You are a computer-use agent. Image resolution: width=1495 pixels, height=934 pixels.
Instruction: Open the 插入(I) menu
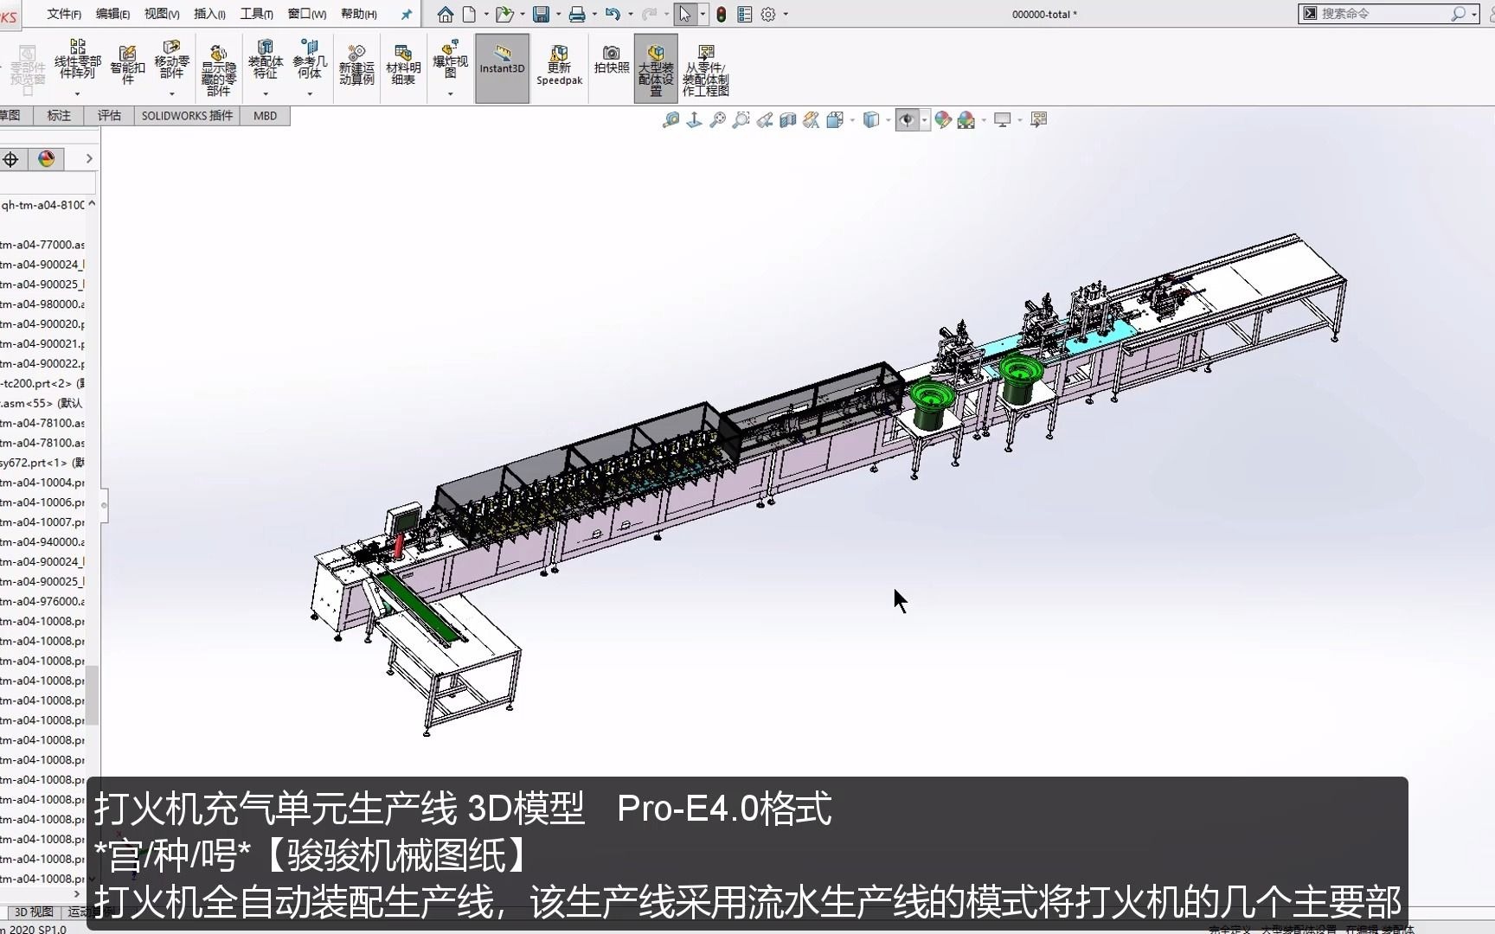[209, 14]
